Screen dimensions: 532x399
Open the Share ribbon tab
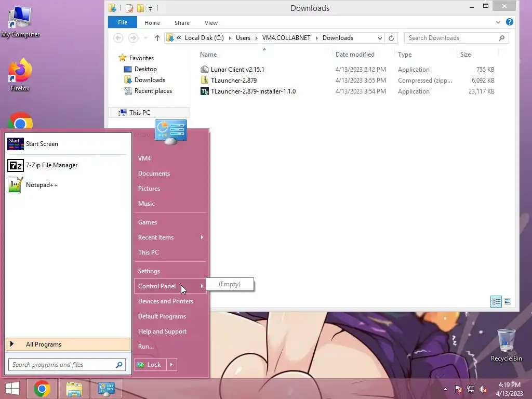pos(182,23)
